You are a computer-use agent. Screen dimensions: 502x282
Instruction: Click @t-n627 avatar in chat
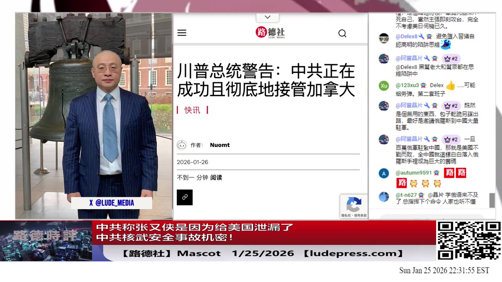[384, 197]
